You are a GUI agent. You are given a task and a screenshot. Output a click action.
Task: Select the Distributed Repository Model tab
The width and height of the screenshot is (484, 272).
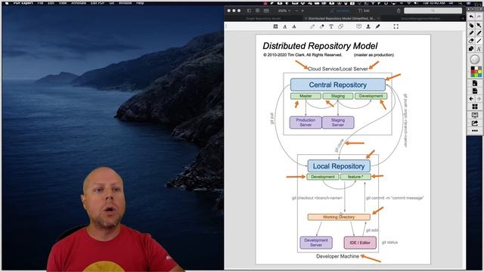click(x=341, y=18)
